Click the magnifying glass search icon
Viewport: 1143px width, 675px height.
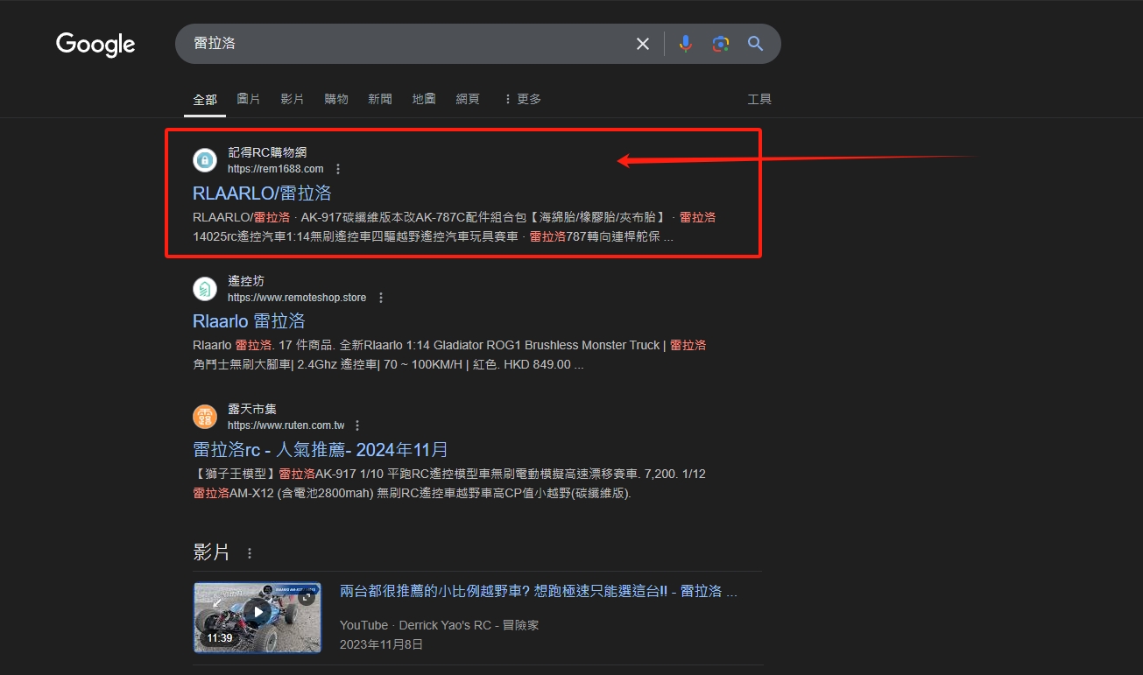coord(756,44)
